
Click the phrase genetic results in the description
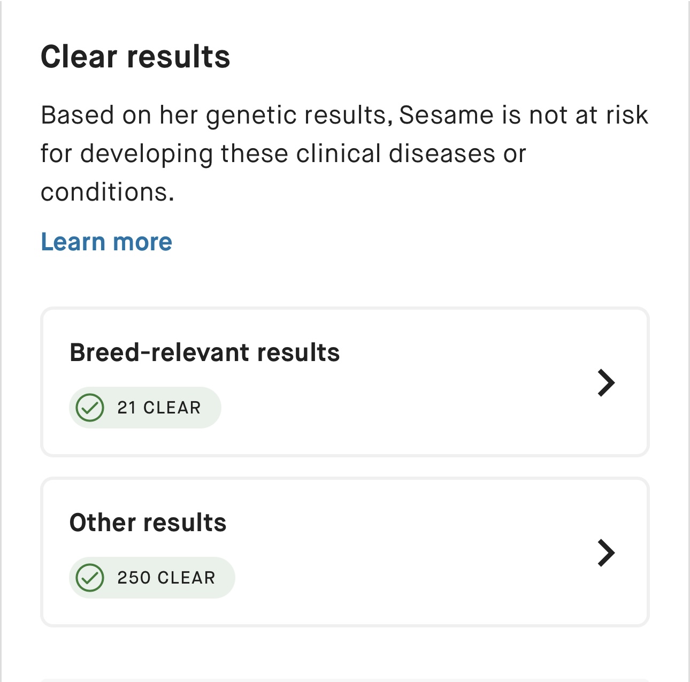(x=296, y=116)
